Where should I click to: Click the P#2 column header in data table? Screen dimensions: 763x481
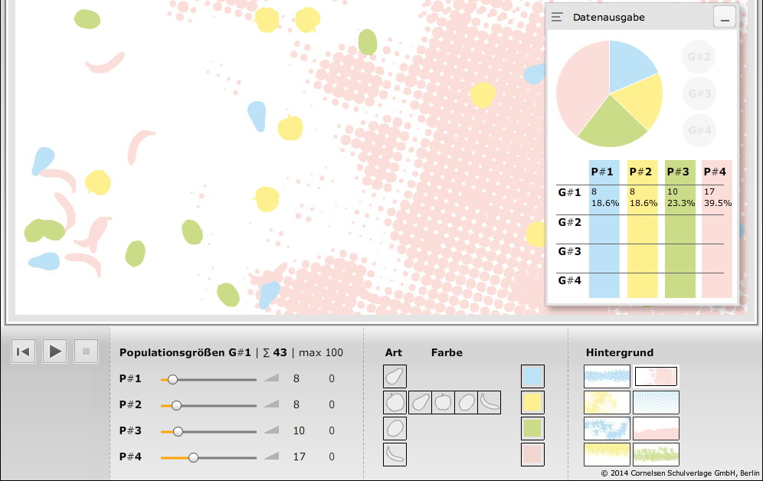point(642,172)
